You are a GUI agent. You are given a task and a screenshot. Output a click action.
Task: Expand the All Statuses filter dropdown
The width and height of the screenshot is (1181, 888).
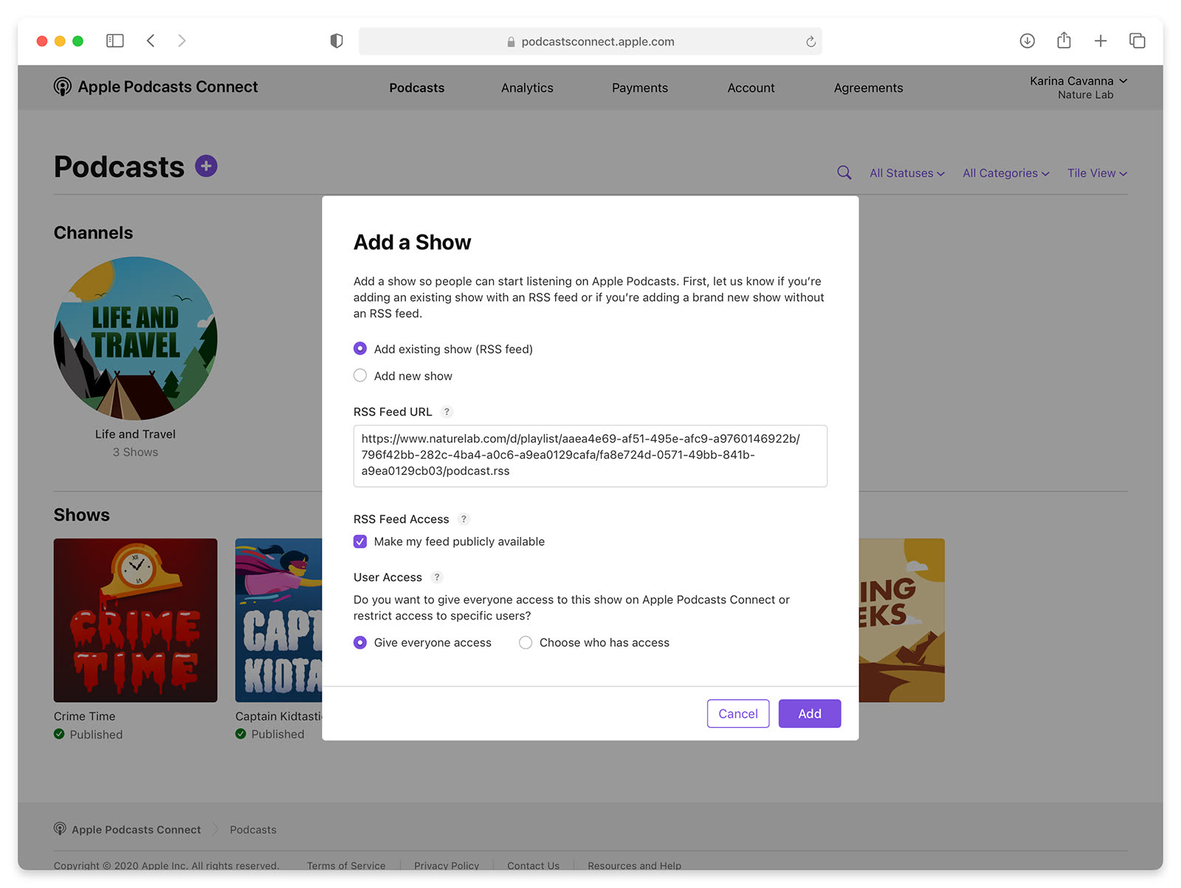(906, 173)
